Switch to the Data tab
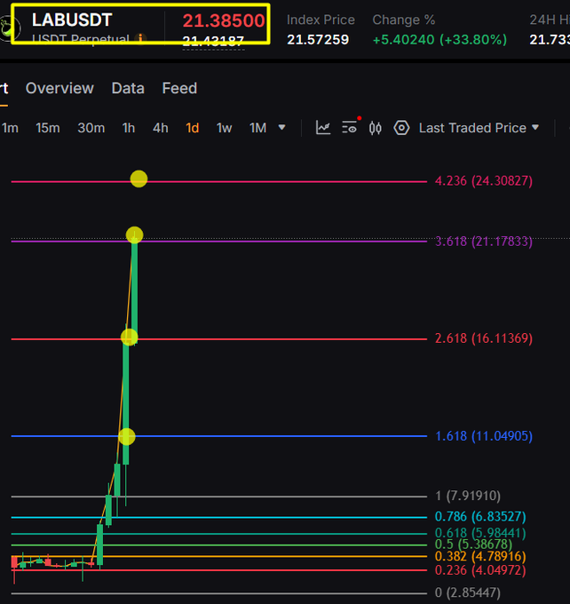 (128, 88)
